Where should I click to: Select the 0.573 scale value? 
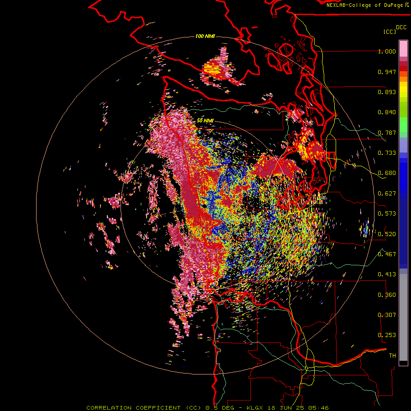click(387, 214)
